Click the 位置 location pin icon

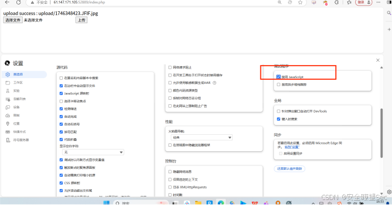(7, 123)
